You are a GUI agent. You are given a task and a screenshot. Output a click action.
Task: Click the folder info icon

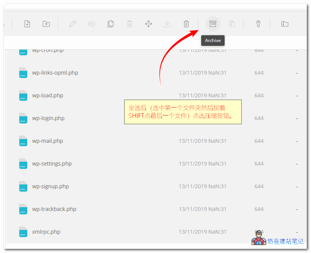click(285, 24)
